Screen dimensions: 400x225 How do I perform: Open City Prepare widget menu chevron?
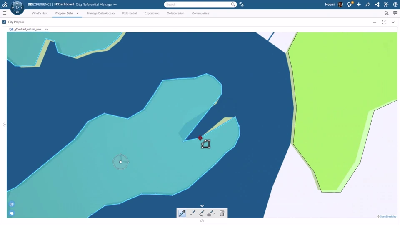393,22
